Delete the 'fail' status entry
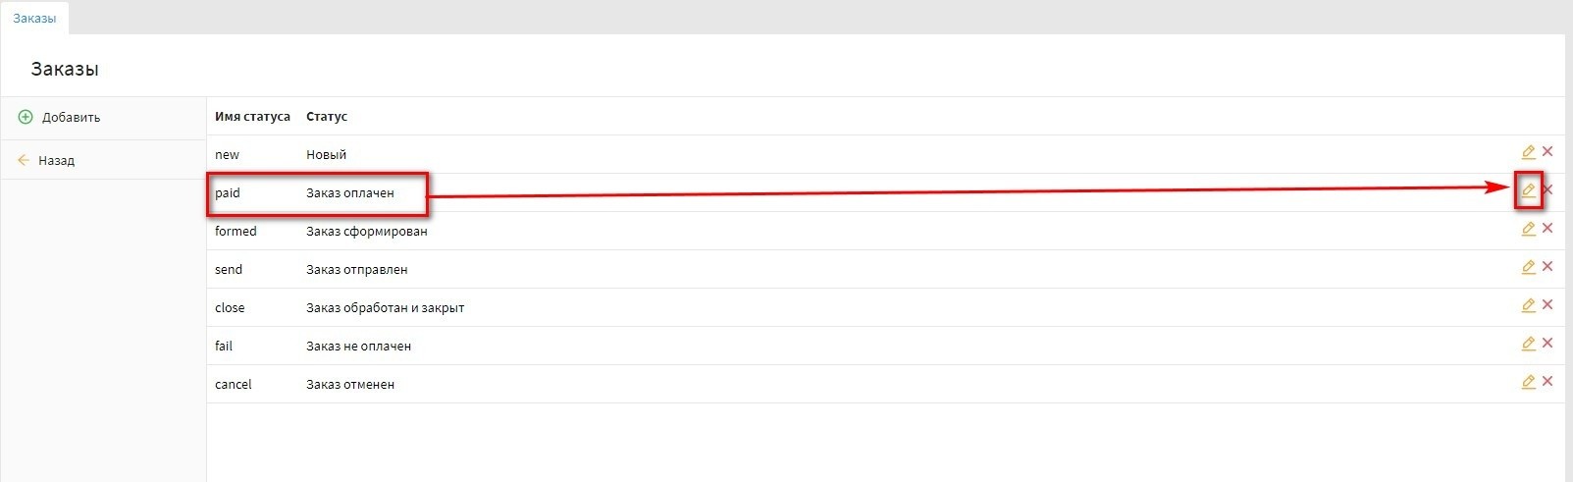The height and width of the screenshot is (482, 1573). 1547,343
